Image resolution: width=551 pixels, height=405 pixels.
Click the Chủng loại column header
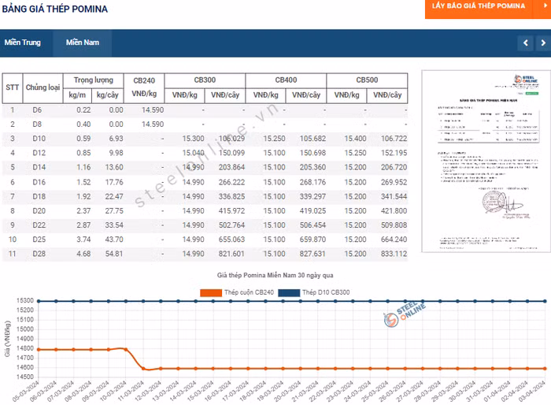tap(43, 87)
